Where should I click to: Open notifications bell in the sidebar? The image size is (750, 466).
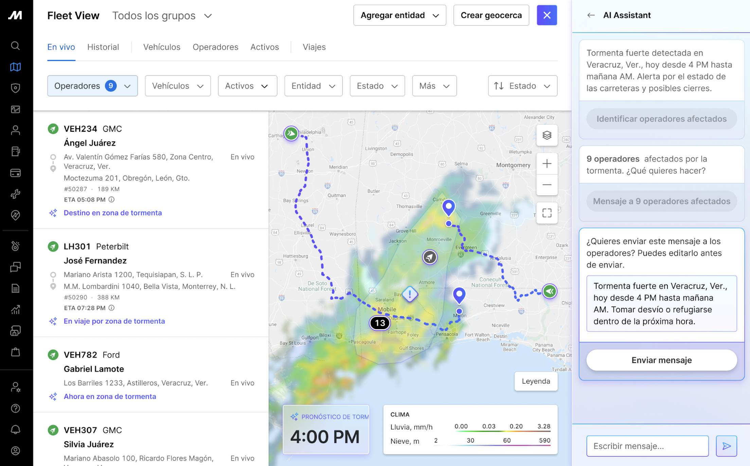tap(15, 429)
